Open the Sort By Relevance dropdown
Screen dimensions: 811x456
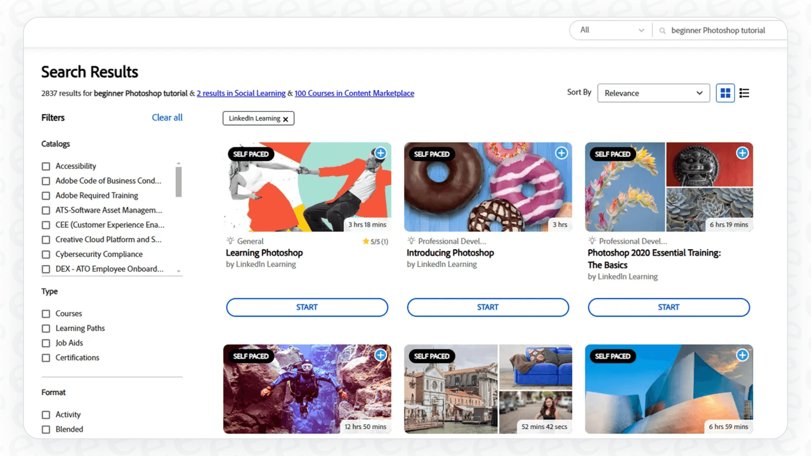click(653, 93)
